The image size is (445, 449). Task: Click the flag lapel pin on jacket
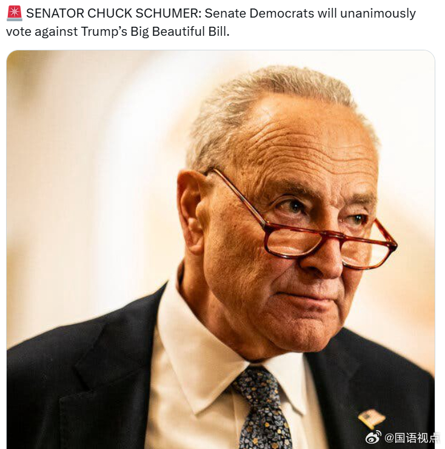(371, 419)
